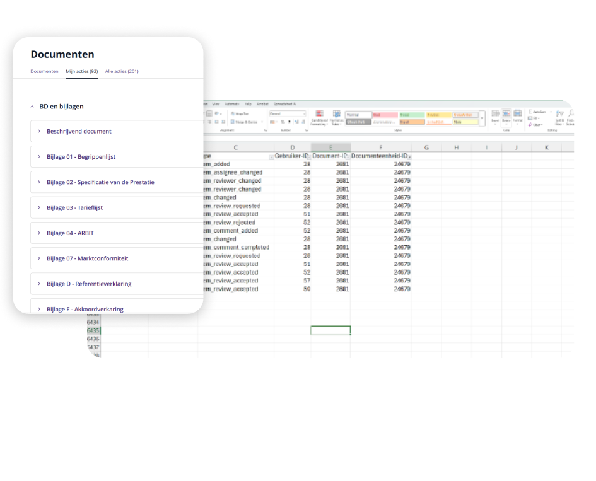This screenshot has height=481, width=596.
Task: Click the Merge & Center icon
Action: tap(233, 122)
